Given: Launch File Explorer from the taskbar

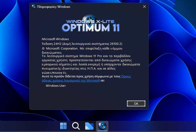Looking at the screenshot, I should point(89,126).
